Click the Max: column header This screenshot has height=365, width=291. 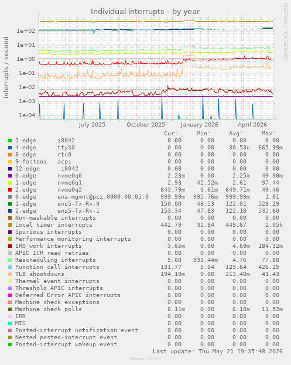click(x=268, y=134)
